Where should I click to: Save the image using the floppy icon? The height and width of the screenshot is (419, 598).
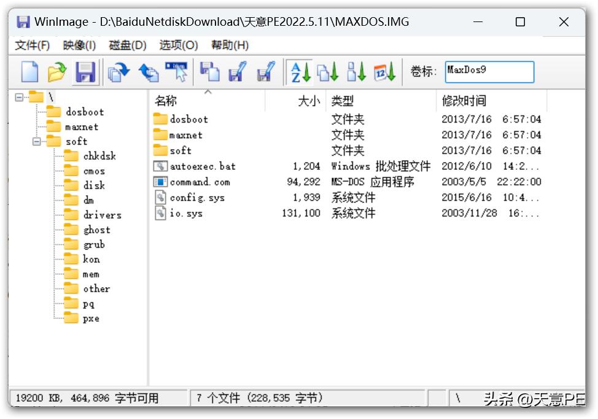pos(85,72)
